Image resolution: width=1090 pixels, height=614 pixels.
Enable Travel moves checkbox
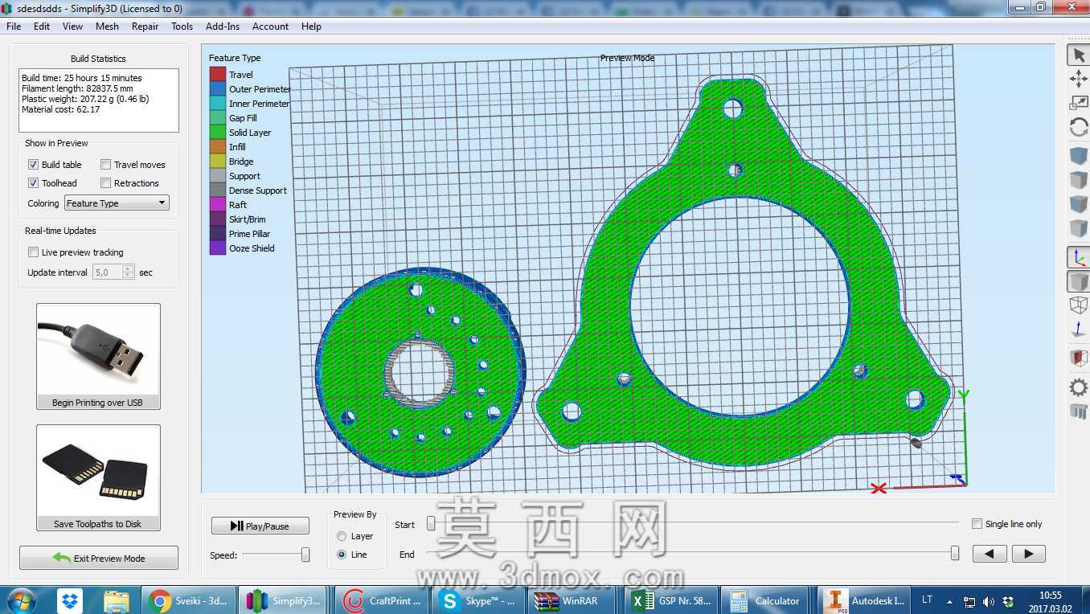pyautogui.click(x=105, y=165)
